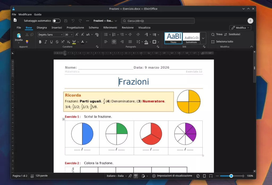Switch to the Disegna tab
Image resolution: width=272 pixels, height=185 pixels.
(42, 28)
